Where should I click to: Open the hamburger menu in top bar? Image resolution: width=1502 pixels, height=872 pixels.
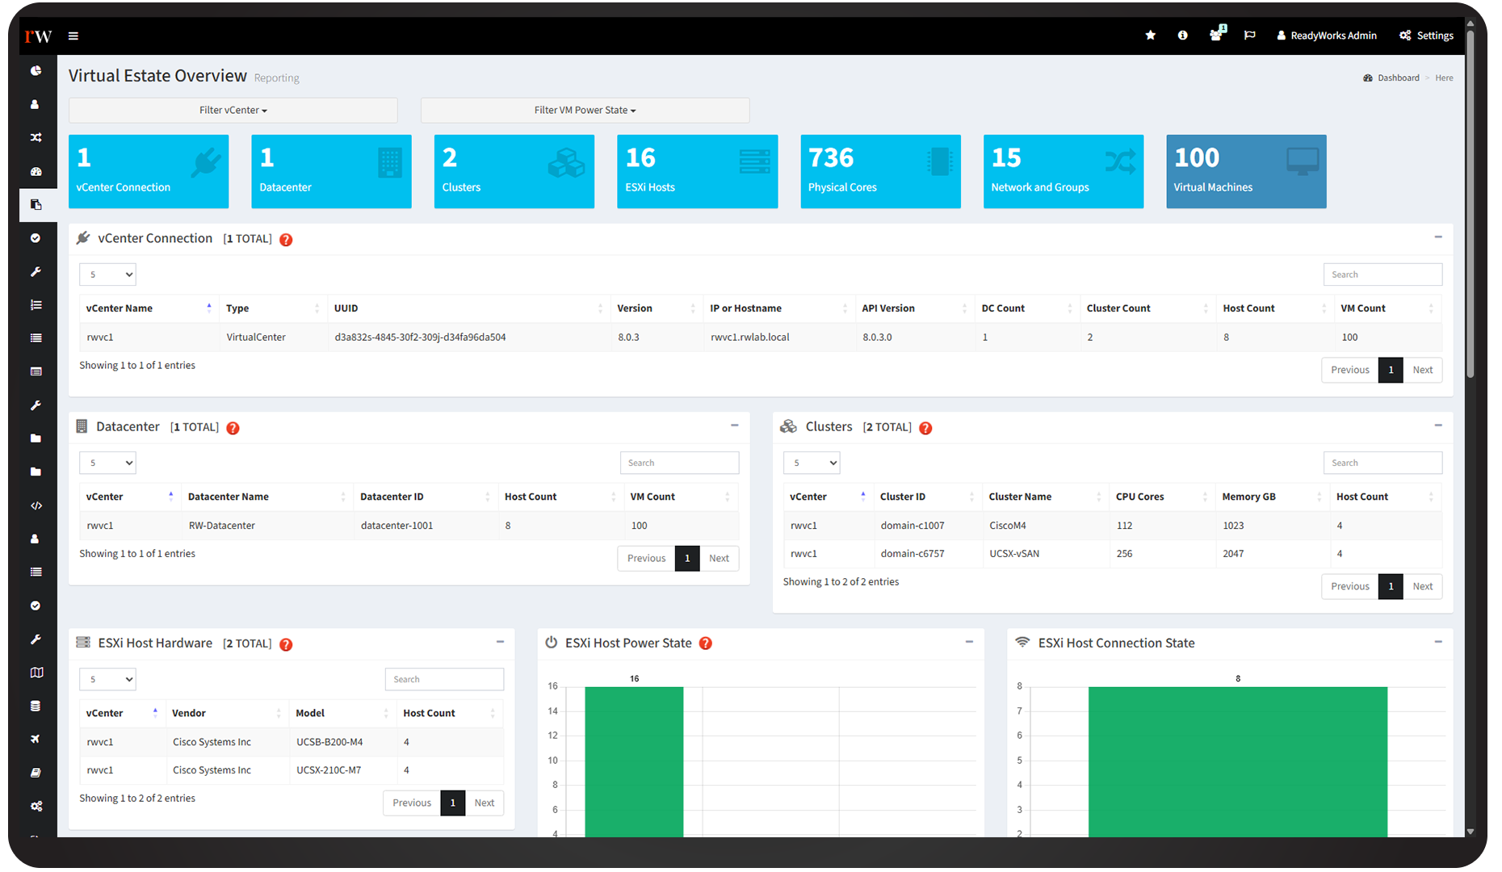coord(73,36)
